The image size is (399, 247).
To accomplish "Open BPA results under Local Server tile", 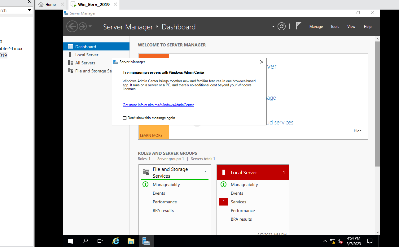I will tap(241, 219).
